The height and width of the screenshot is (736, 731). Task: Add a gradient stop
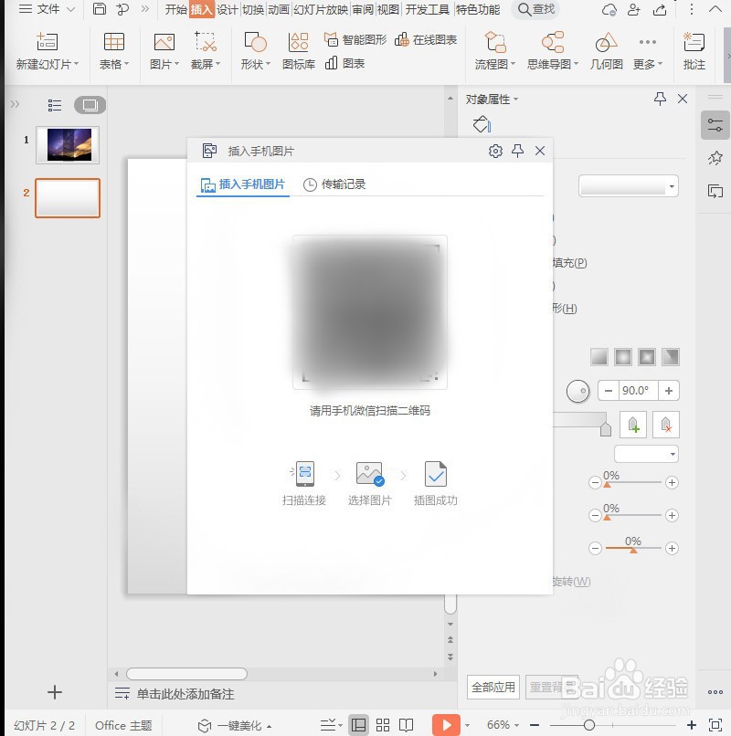[x=633, y=425]
